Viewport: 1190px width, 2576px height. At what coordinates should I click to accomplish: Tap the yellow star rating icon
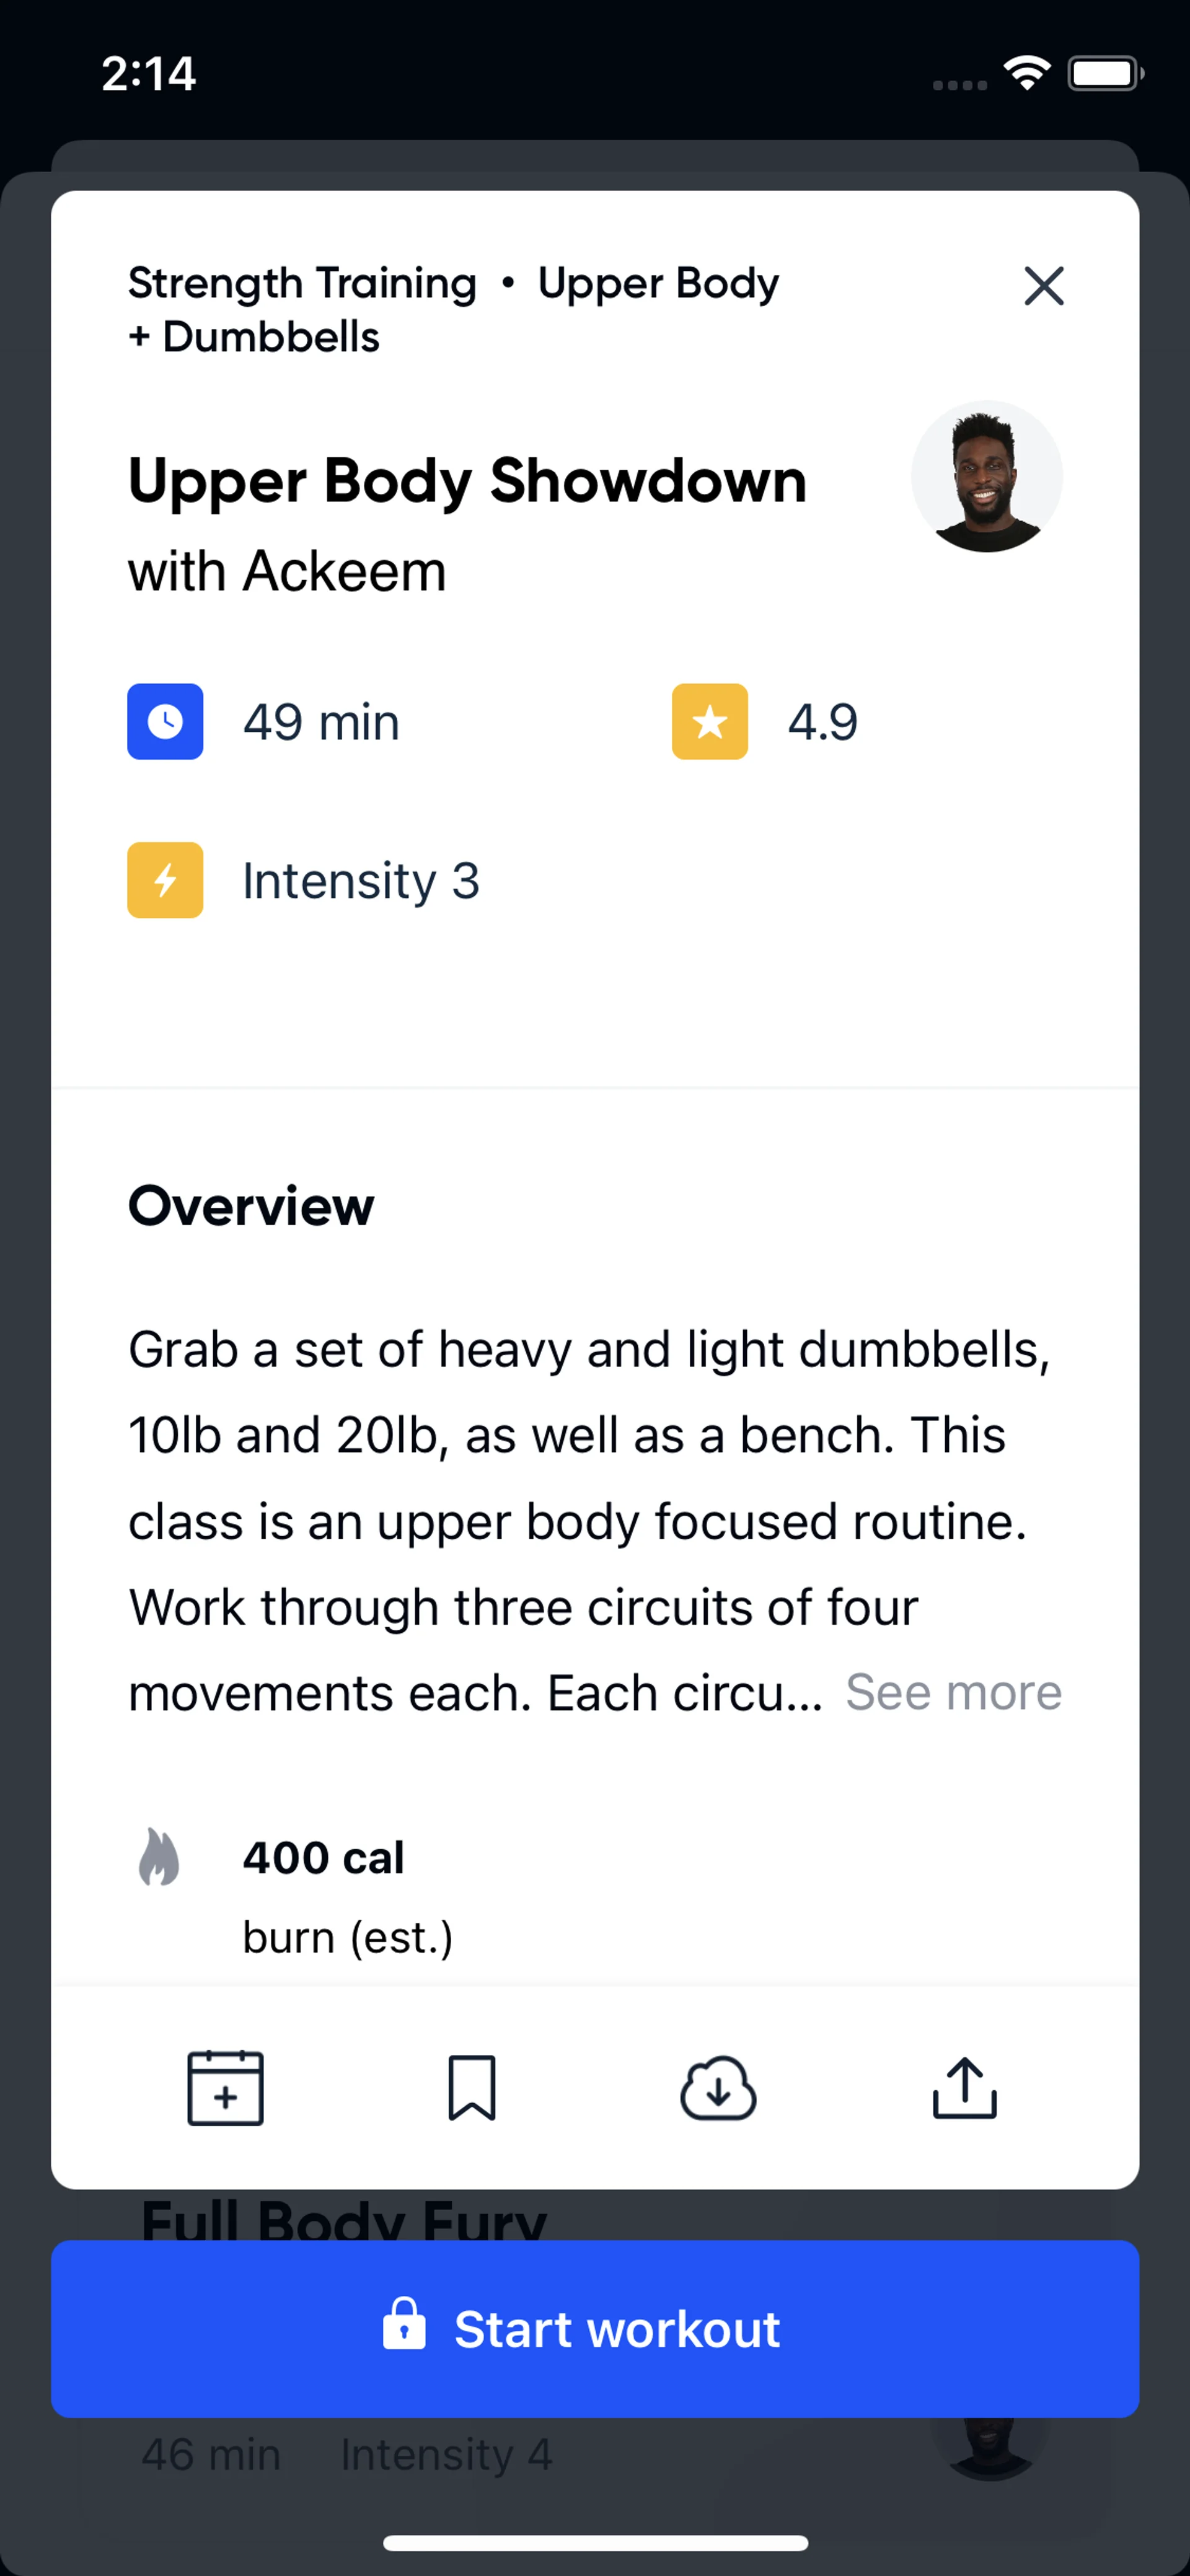click(x=709, y=721)
